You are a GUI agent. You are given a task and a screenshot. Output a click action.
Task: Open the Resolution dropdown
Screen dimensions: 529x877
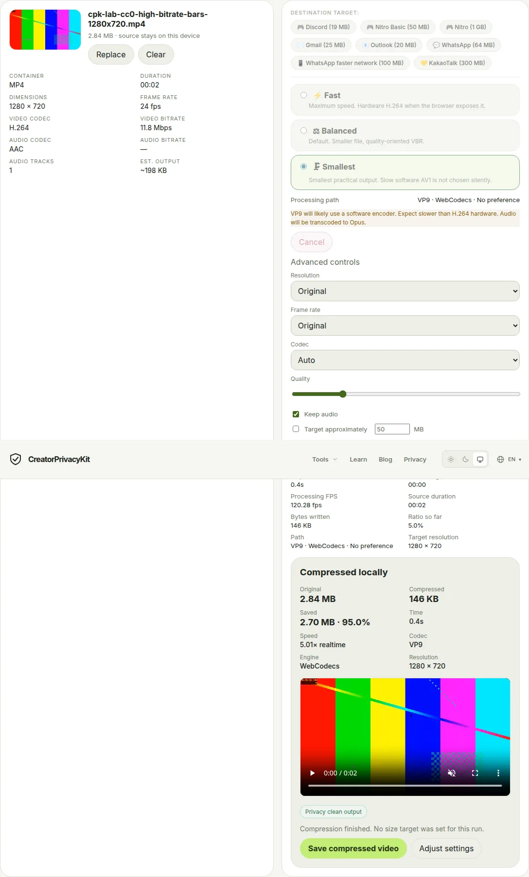405,291
